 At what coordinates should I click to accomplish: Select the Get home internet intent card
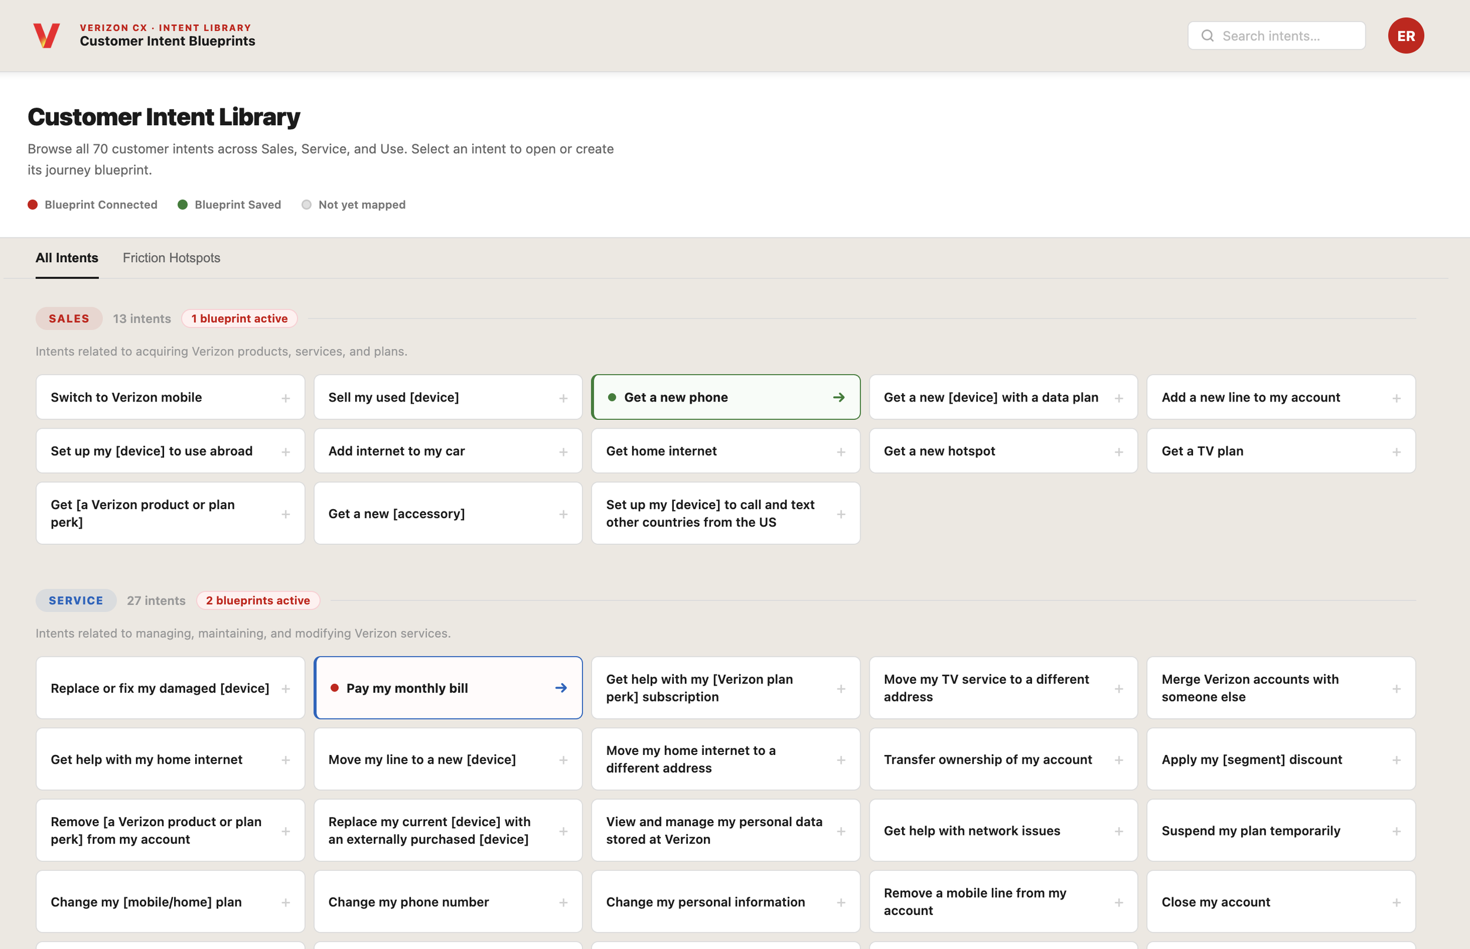(x=726, y=451)
